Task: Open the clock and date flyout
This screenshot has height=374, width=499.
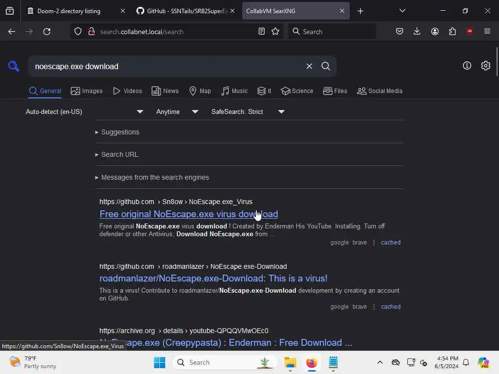Action: click(446, 362)
